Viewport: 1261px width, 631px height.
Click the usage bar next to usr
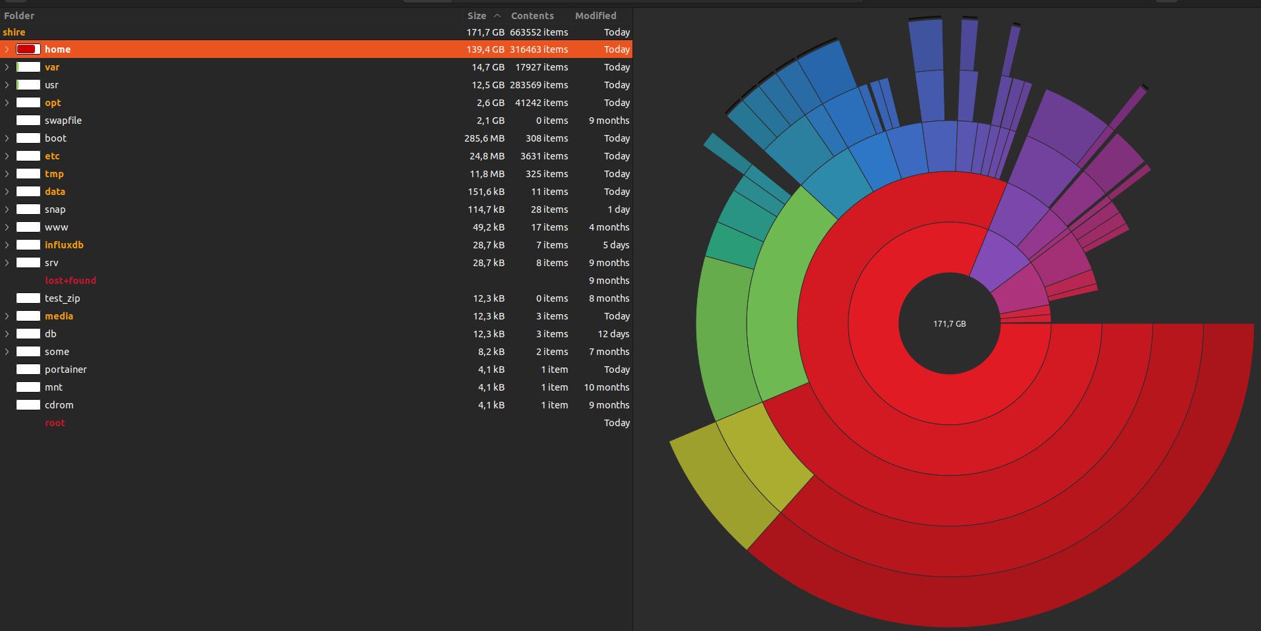28,85
